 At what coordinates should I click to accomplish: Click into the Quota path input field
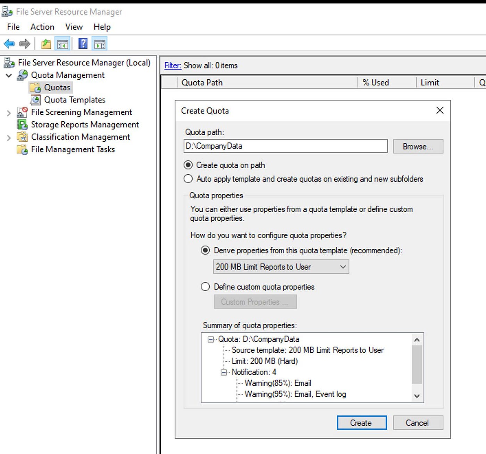[285, 146]
